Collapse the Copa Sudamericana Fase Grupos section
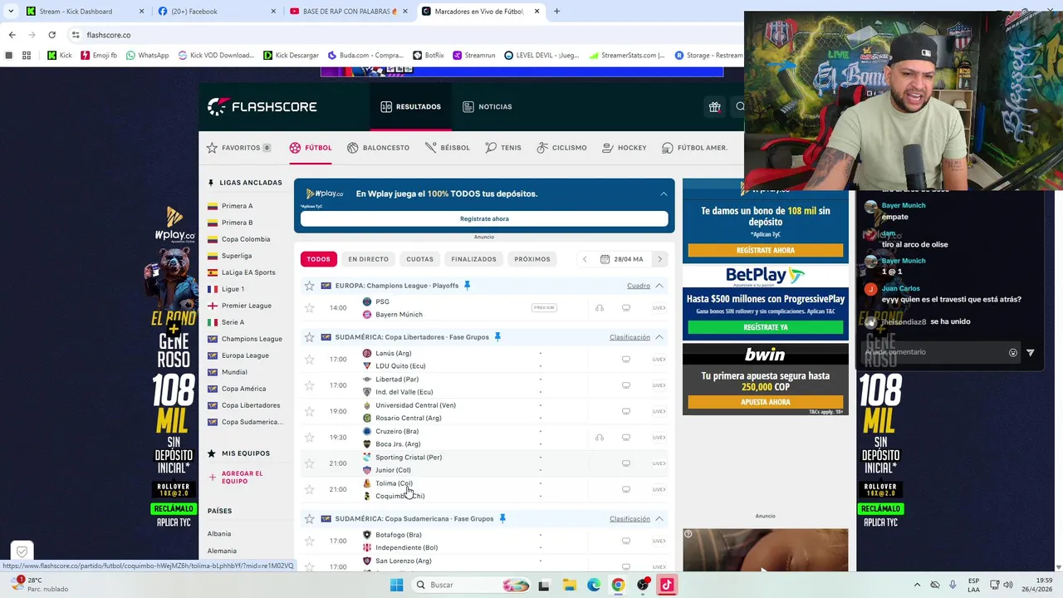The image size is (1063, 598). point(659,519)
